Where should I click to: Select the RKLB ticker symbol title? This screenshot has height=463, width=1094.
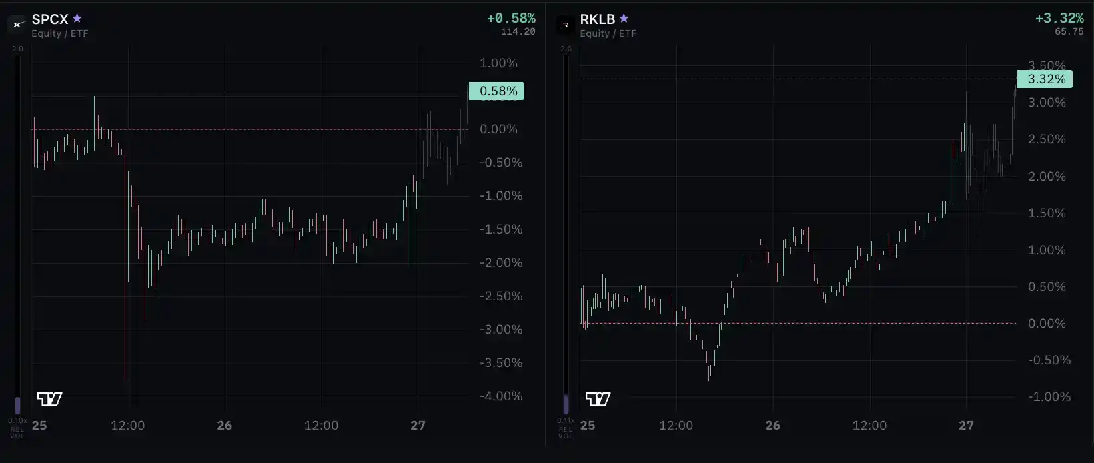pyautogui.click(x=598, y=19)
